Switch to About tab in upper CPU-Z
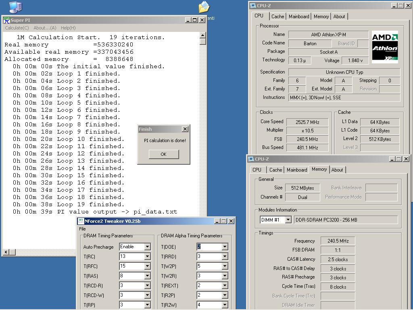This screenshot has width=413, height=310. pos(339,16)
